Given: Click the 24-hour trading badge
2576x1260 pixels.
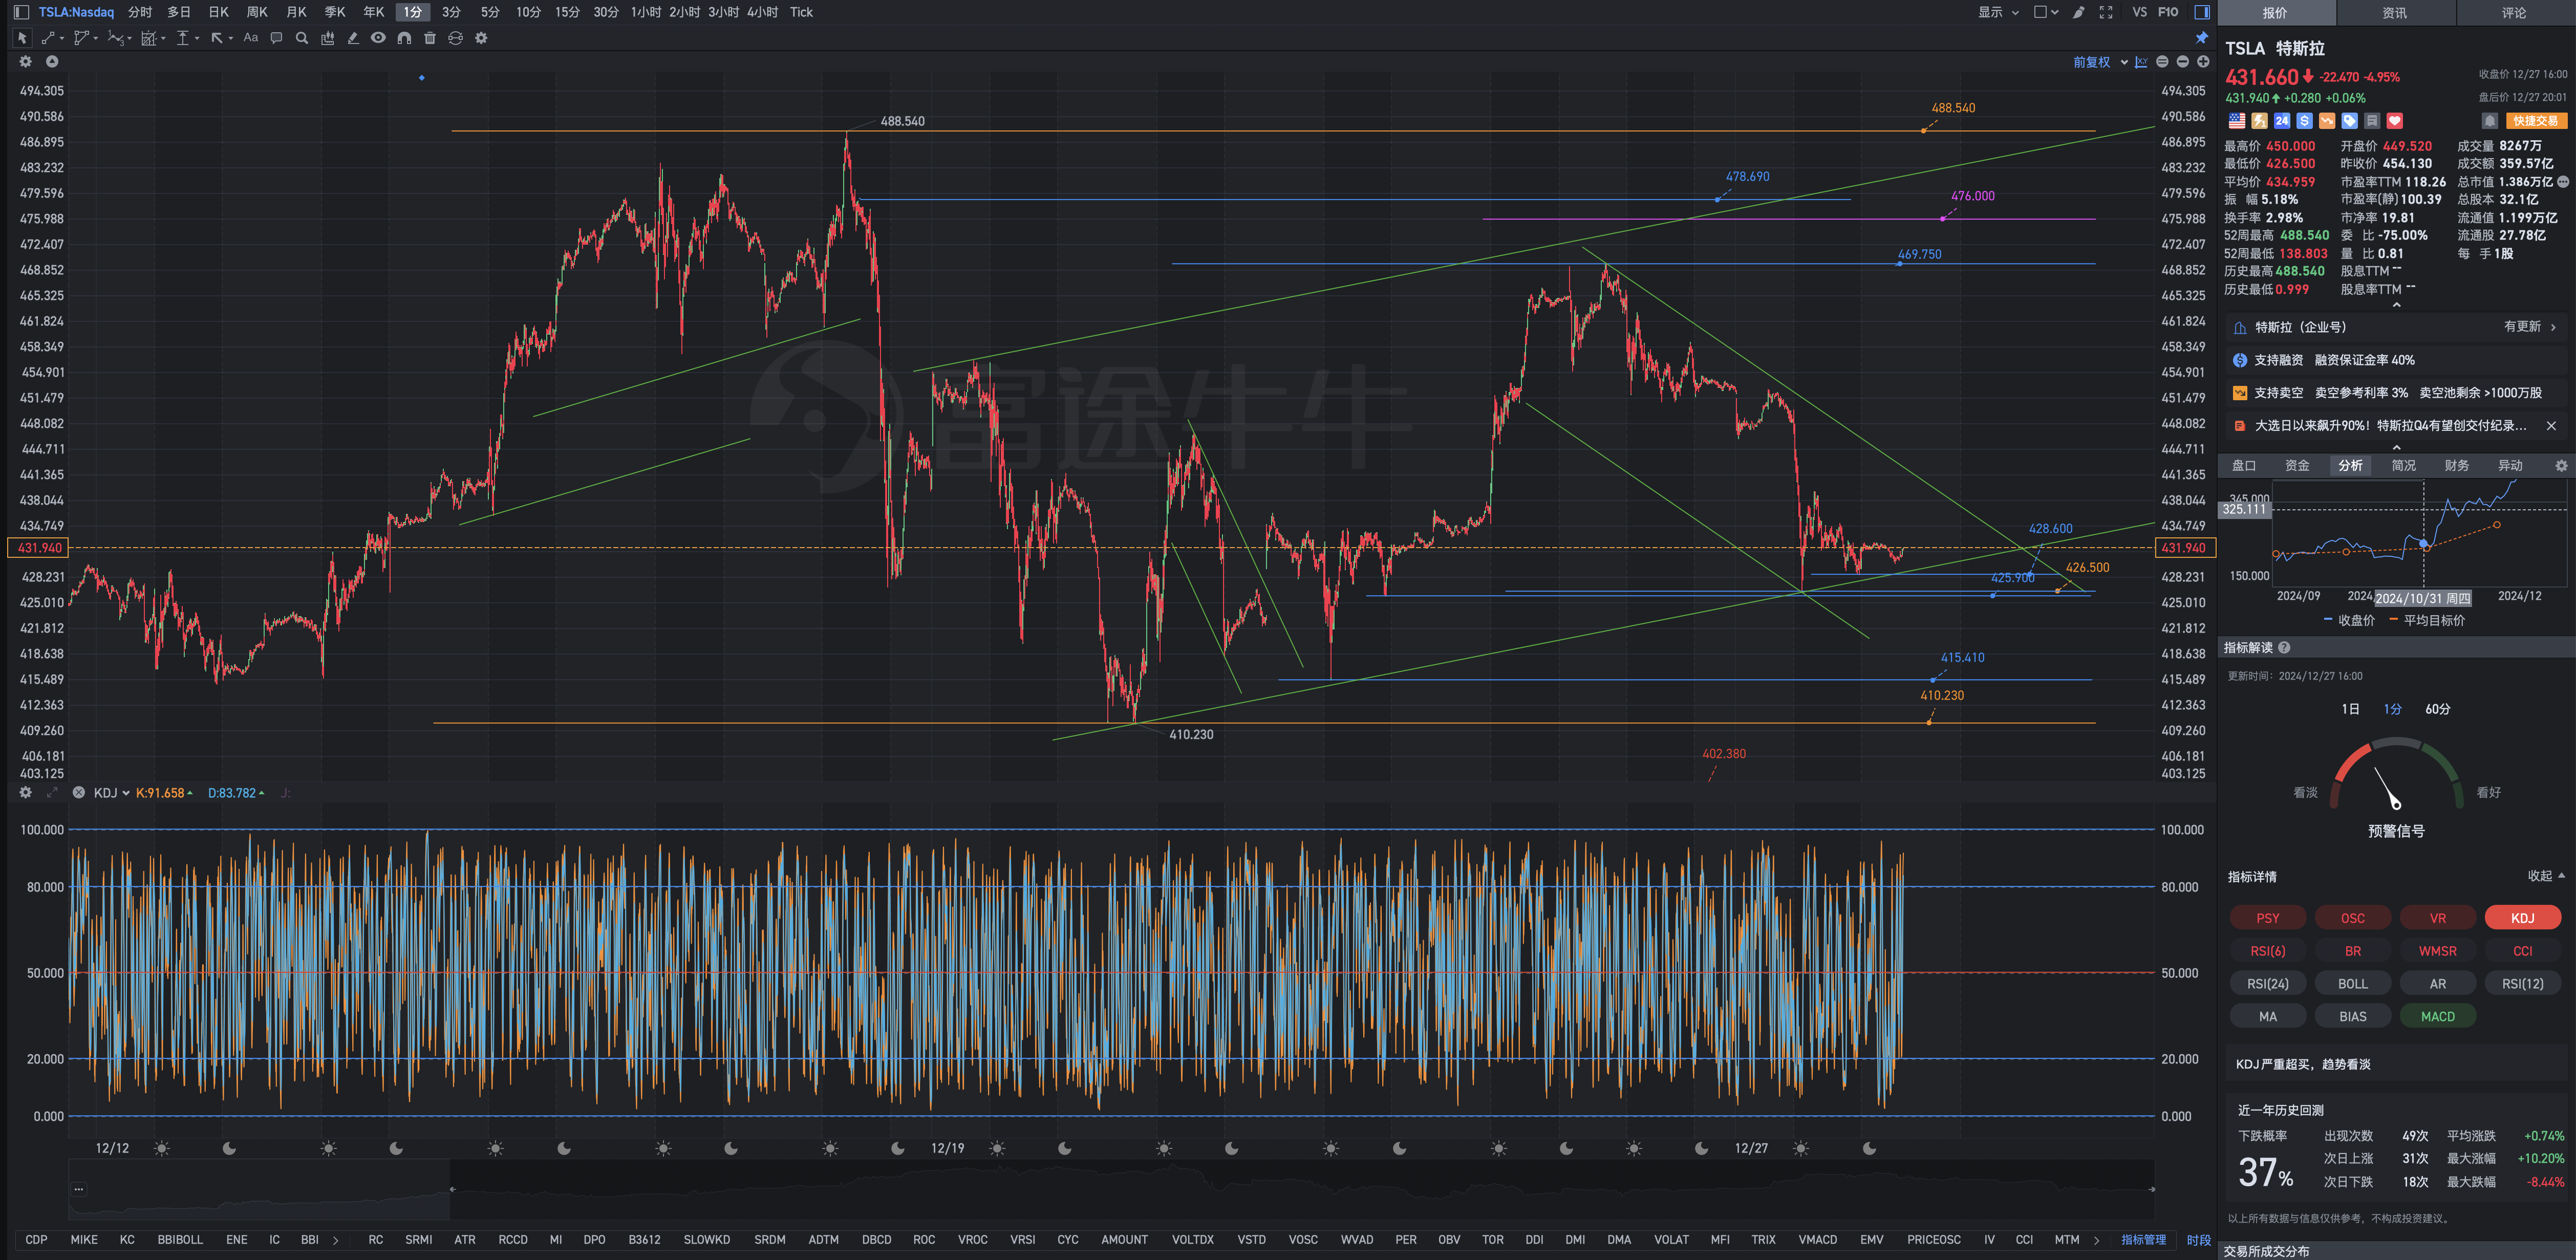Looking at the screenshot, I should (x=2282, y=121).
